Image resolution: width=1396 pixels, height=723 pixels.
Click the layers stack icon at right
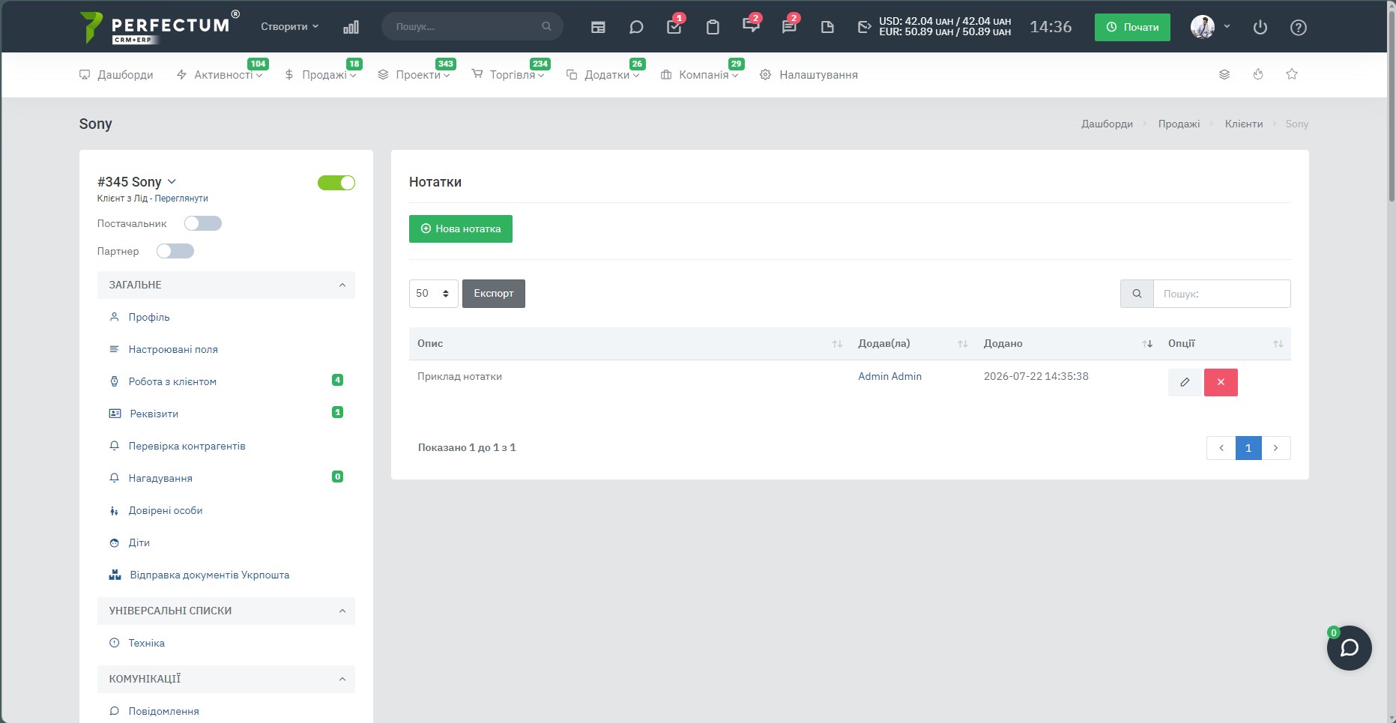pyautogui.click(x=1224, y=74)
